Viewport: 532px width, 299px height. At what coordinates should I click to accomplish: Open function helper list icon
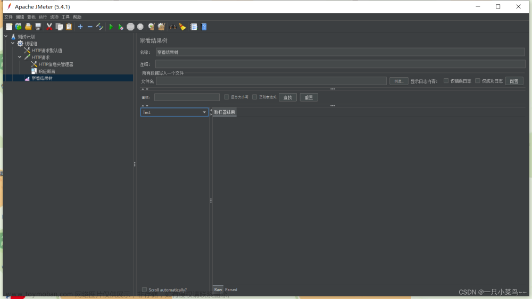(x=194, y=27)
